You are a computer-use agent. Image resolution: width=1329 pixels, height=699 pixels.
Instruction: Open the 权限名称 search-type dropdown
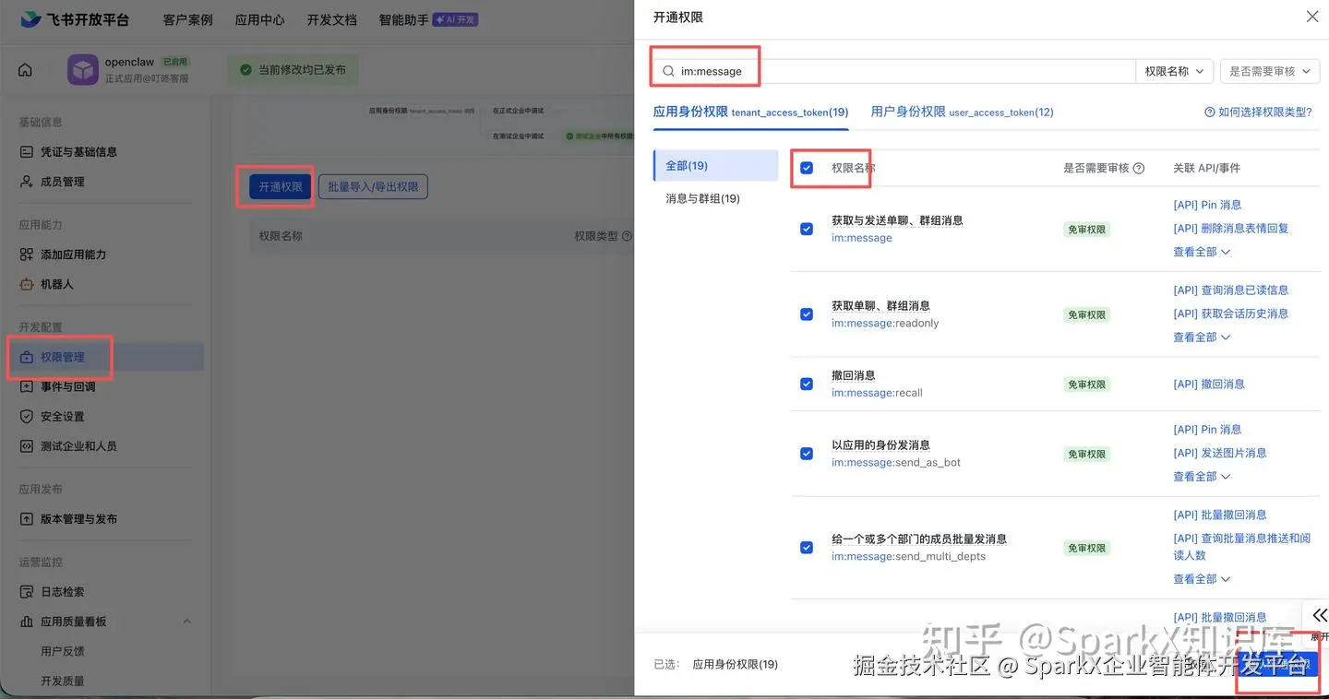(x=1174, y=71)
